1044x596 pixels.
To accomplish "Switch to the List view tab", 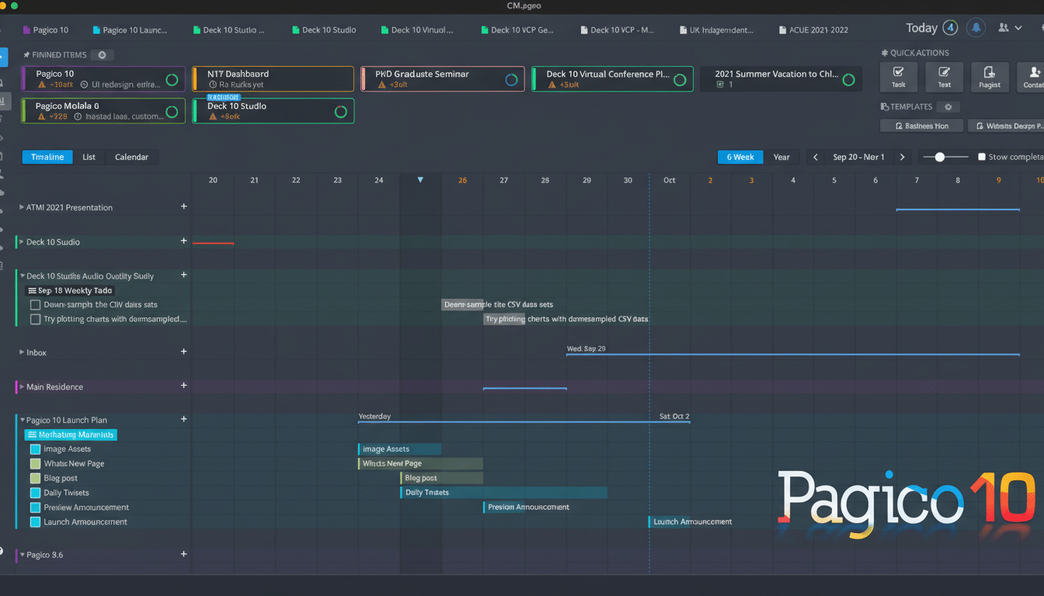I will [x=89, y=157].
